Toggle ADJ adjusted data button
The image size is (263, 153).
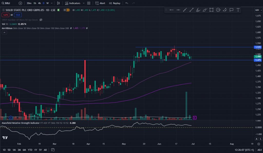pyautogui.click(x=259, y=150)
